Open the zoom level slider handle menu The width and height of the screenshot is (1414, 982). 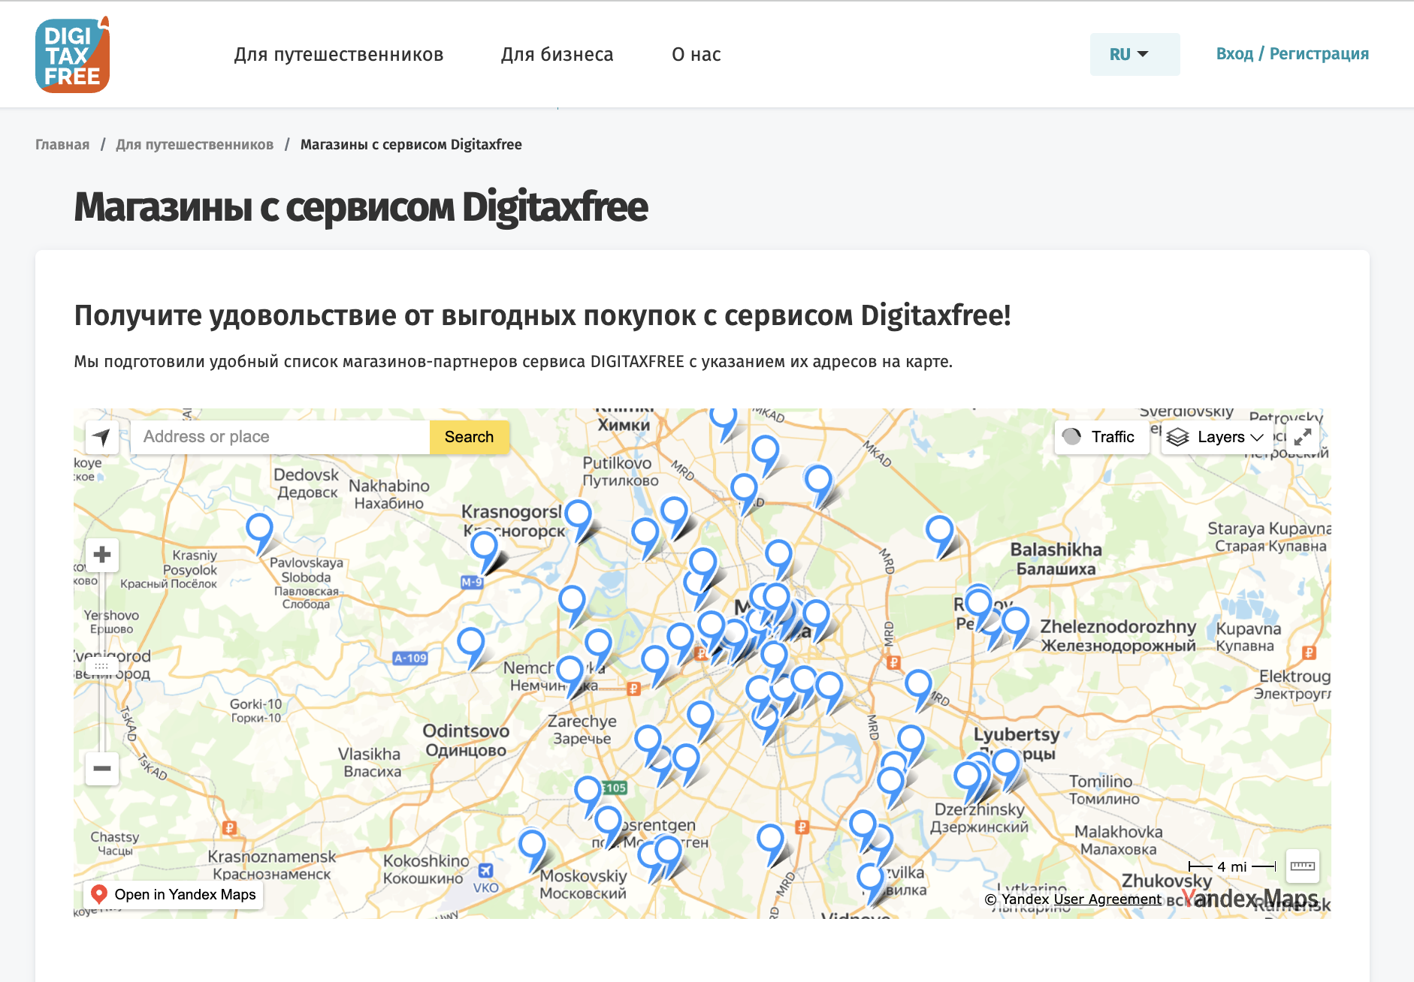(103, 666)
